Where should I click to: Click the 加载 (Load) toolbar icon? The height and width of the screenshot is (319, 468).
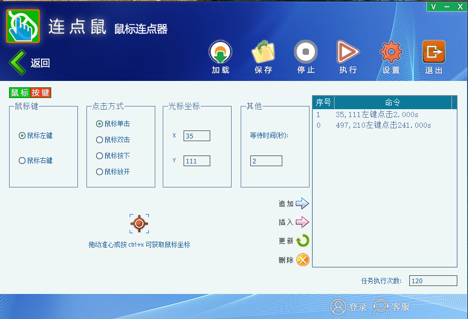click(220, 53)
